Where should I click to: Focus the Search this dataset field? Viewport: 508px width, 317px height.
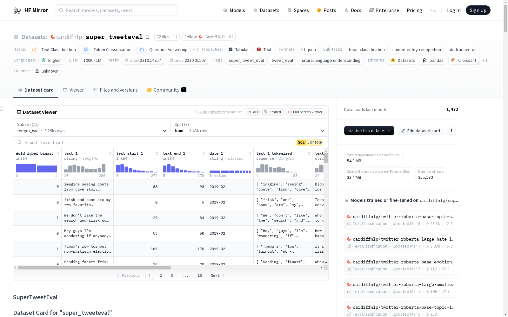155,143
